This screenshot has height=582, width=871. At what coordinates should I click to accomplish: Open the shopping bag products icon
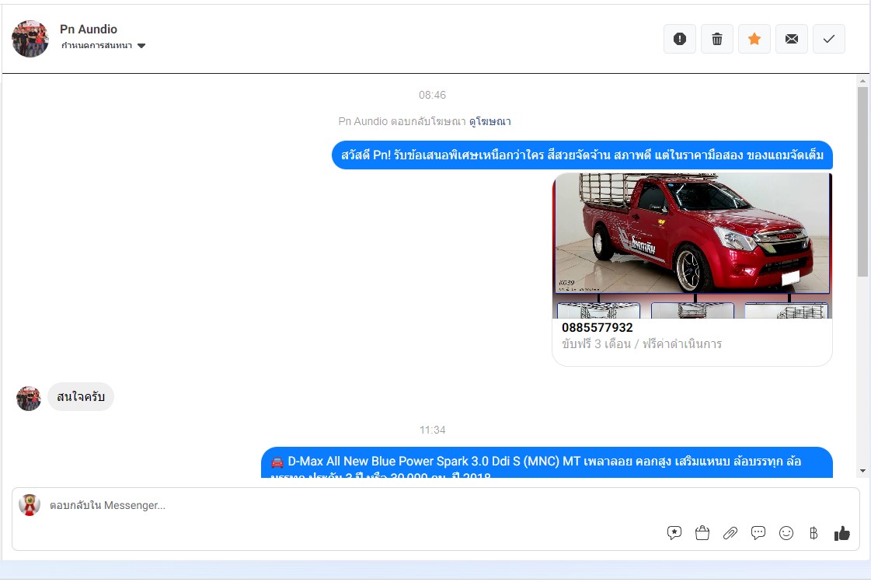coord(702,533)
